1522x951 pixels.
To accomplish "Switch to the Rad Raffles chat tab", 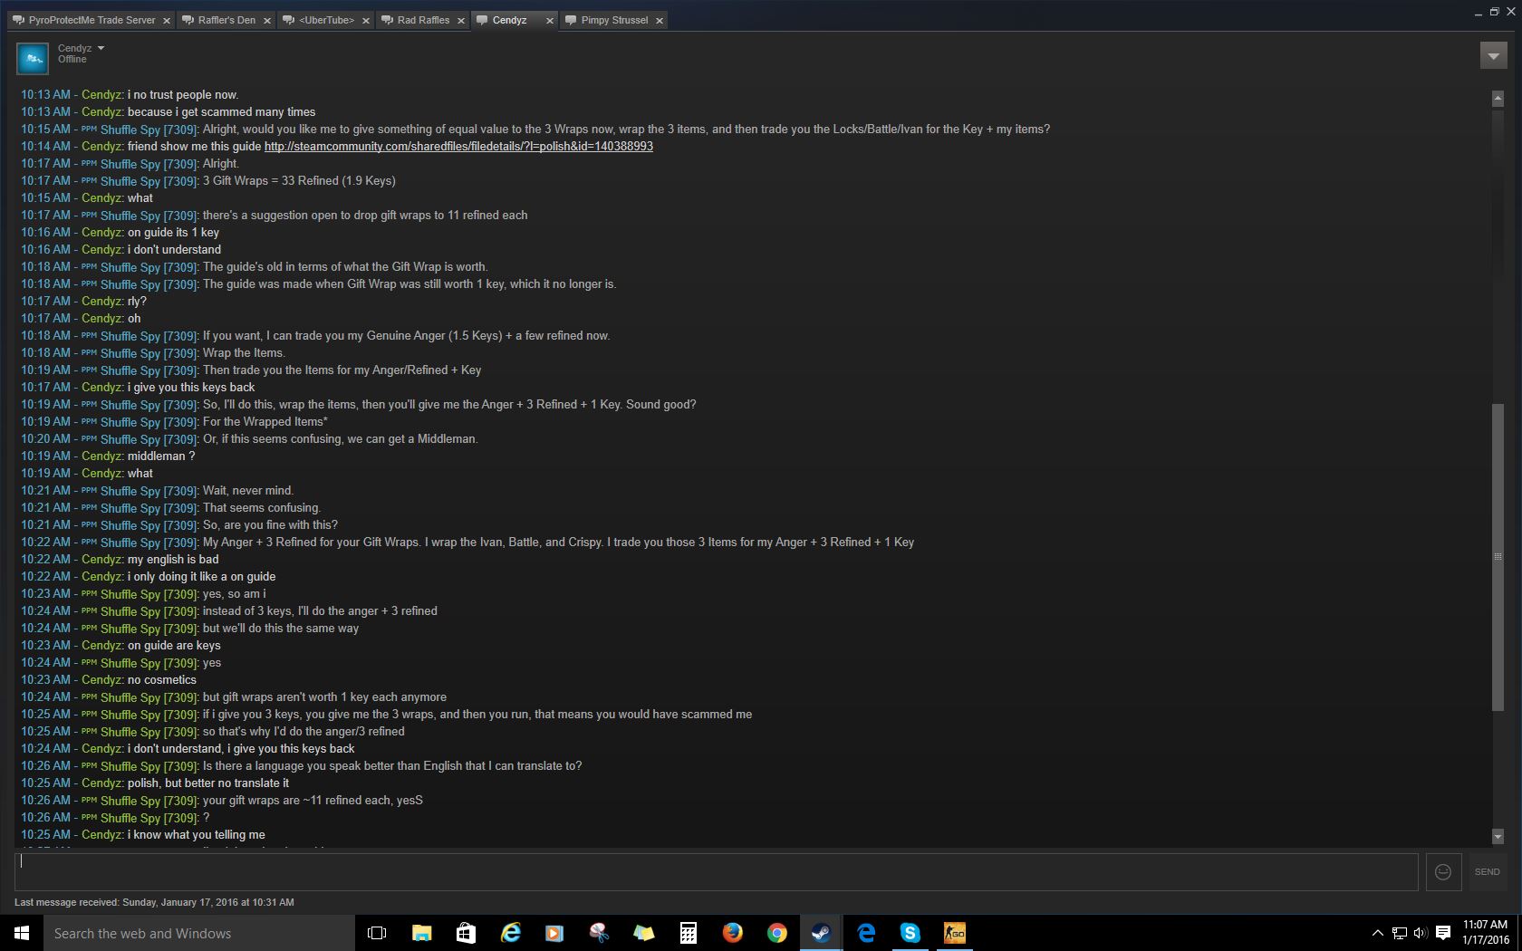I will point(423,20).
